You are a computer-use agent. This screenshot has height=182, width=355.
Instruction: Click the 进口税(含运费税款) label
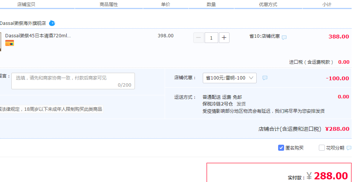tap(311, 62)
